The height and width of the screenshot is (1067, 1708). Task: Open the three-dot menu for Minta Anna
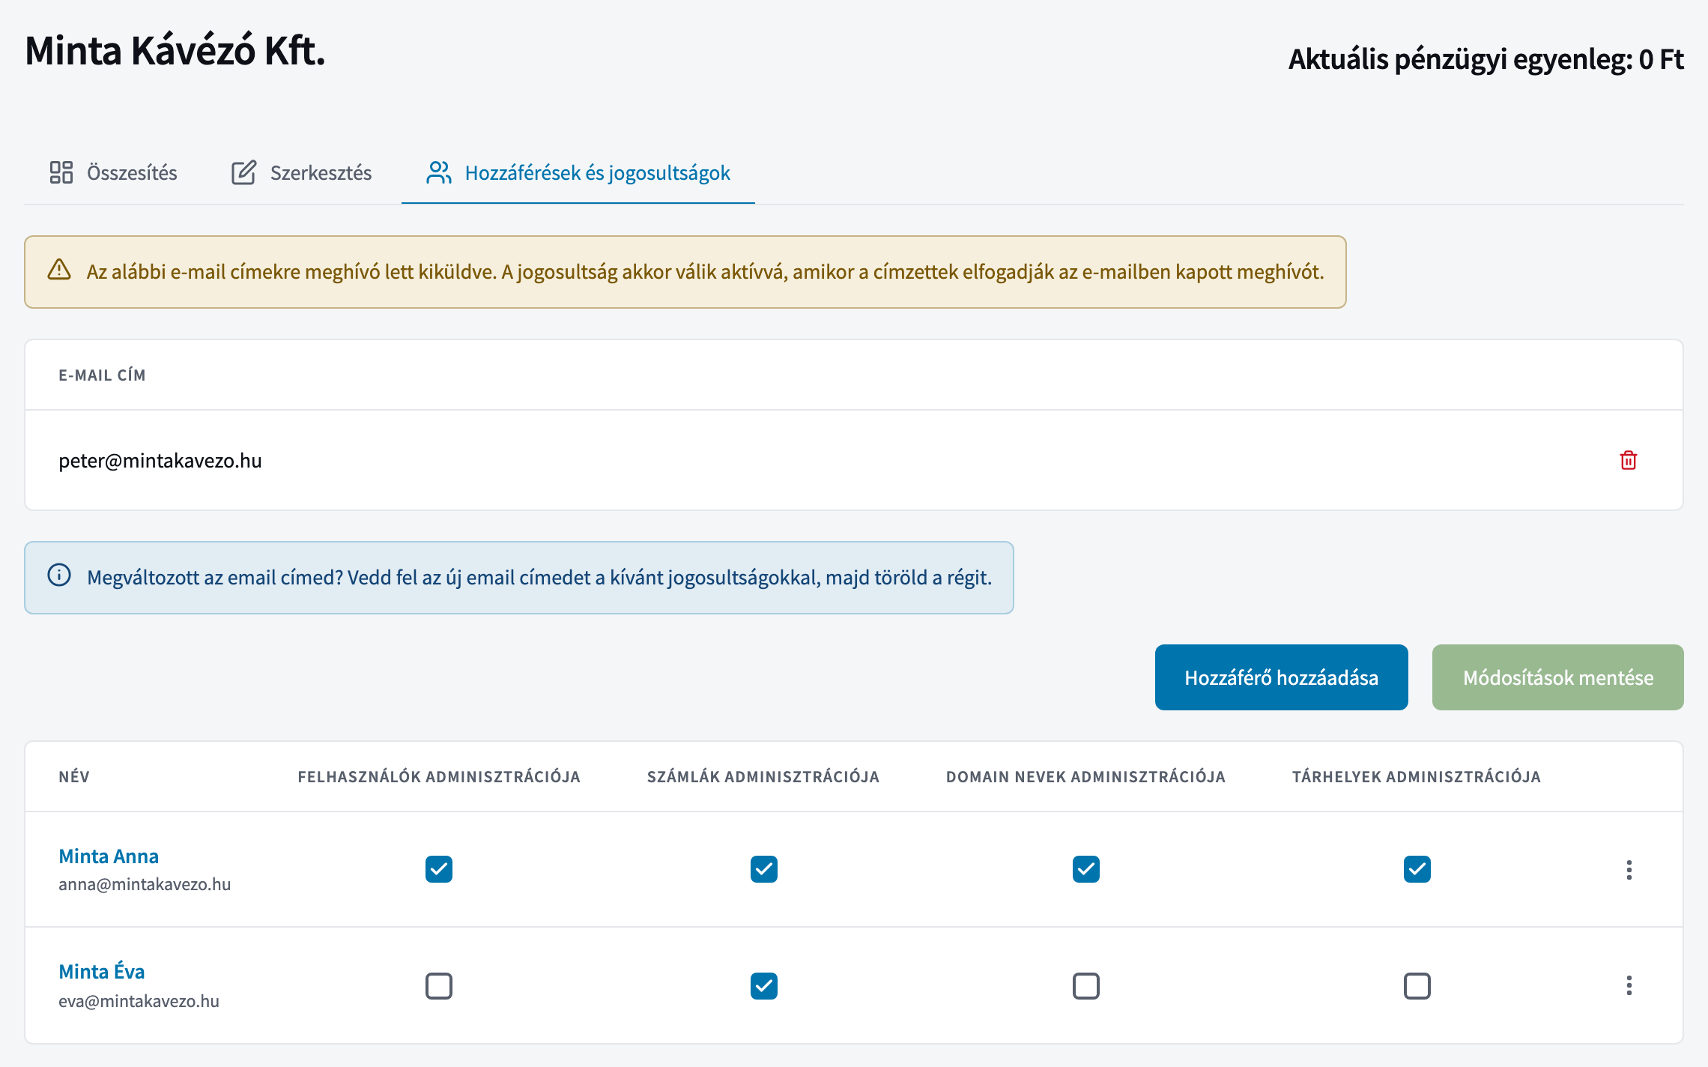[1629, 870]
